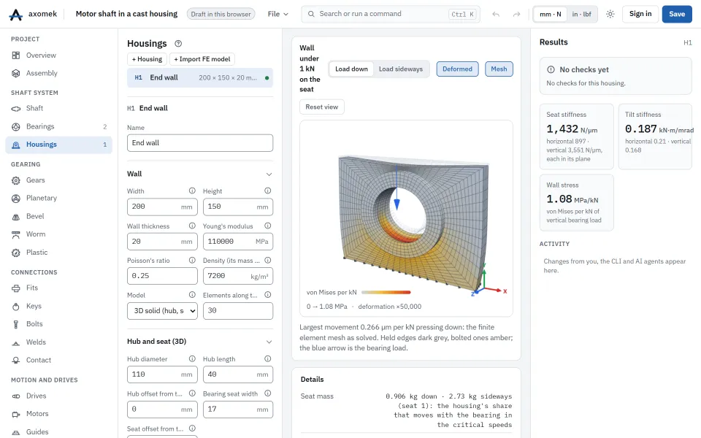Click the blue Save button
701x438 pixels.
coord(677,15)
